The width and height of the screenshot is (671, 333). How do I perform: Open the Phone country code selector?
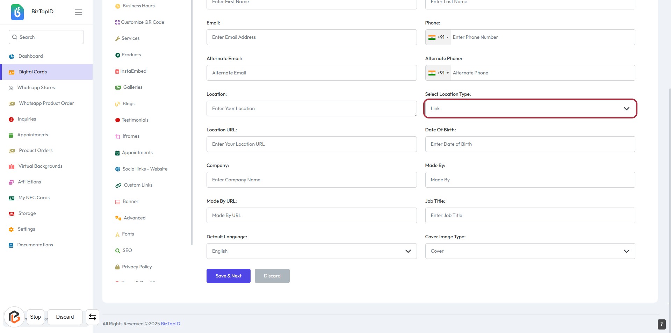tap(438, 37)
